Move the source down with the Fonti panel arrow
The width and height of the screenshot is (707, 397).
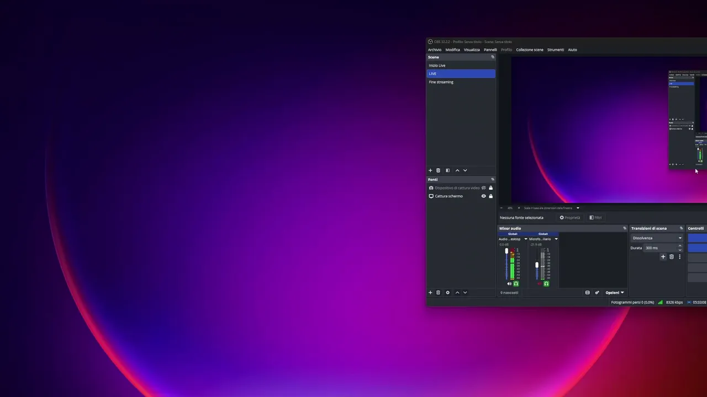coord(465,293)
